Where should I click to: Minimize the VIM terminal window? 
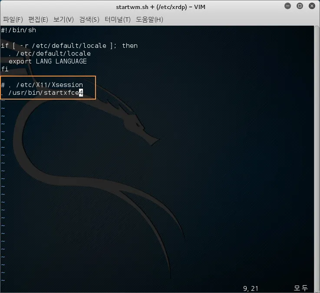(287, 6)
